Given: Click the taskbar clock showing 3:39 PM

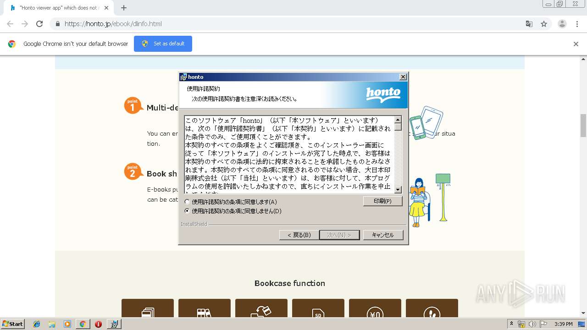Looking at the screenshot, I should pyautogui.click(x=563, y=324).
